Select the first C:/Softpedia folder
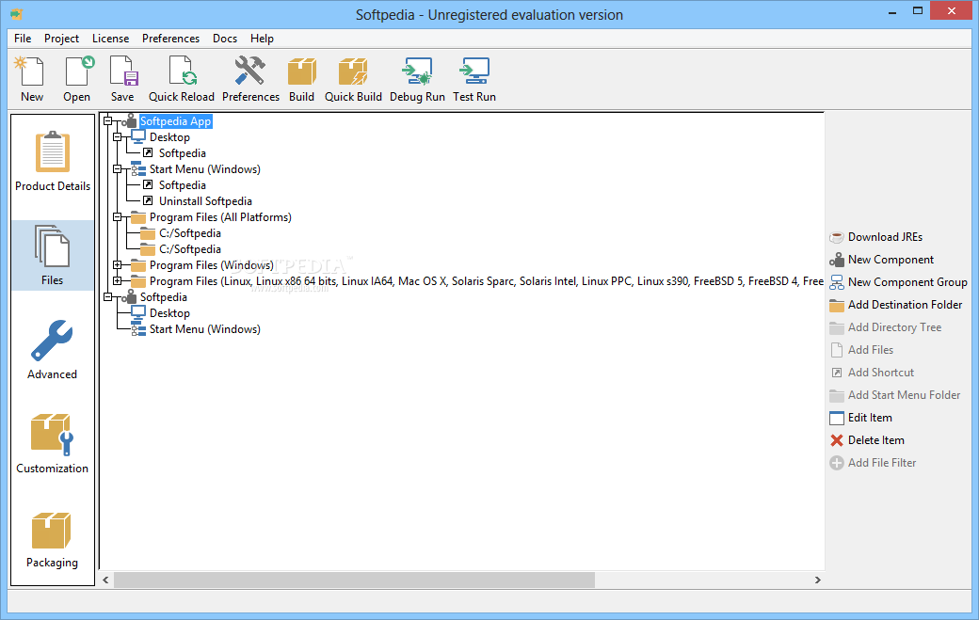This screenshot has width=979, height=620. [190, 233]
